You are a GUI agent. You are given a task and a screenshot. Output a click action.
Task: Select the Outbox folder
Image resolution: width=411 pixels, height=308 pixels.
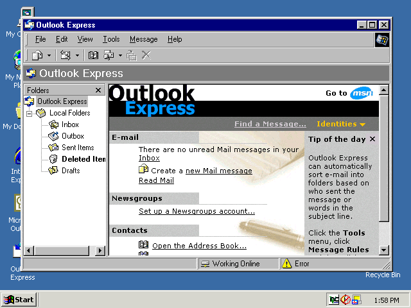(73, 136)
